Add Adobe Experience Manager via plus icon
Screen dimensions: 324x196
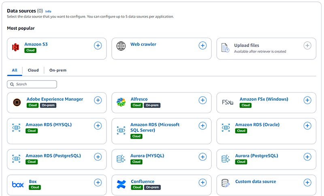98,100
